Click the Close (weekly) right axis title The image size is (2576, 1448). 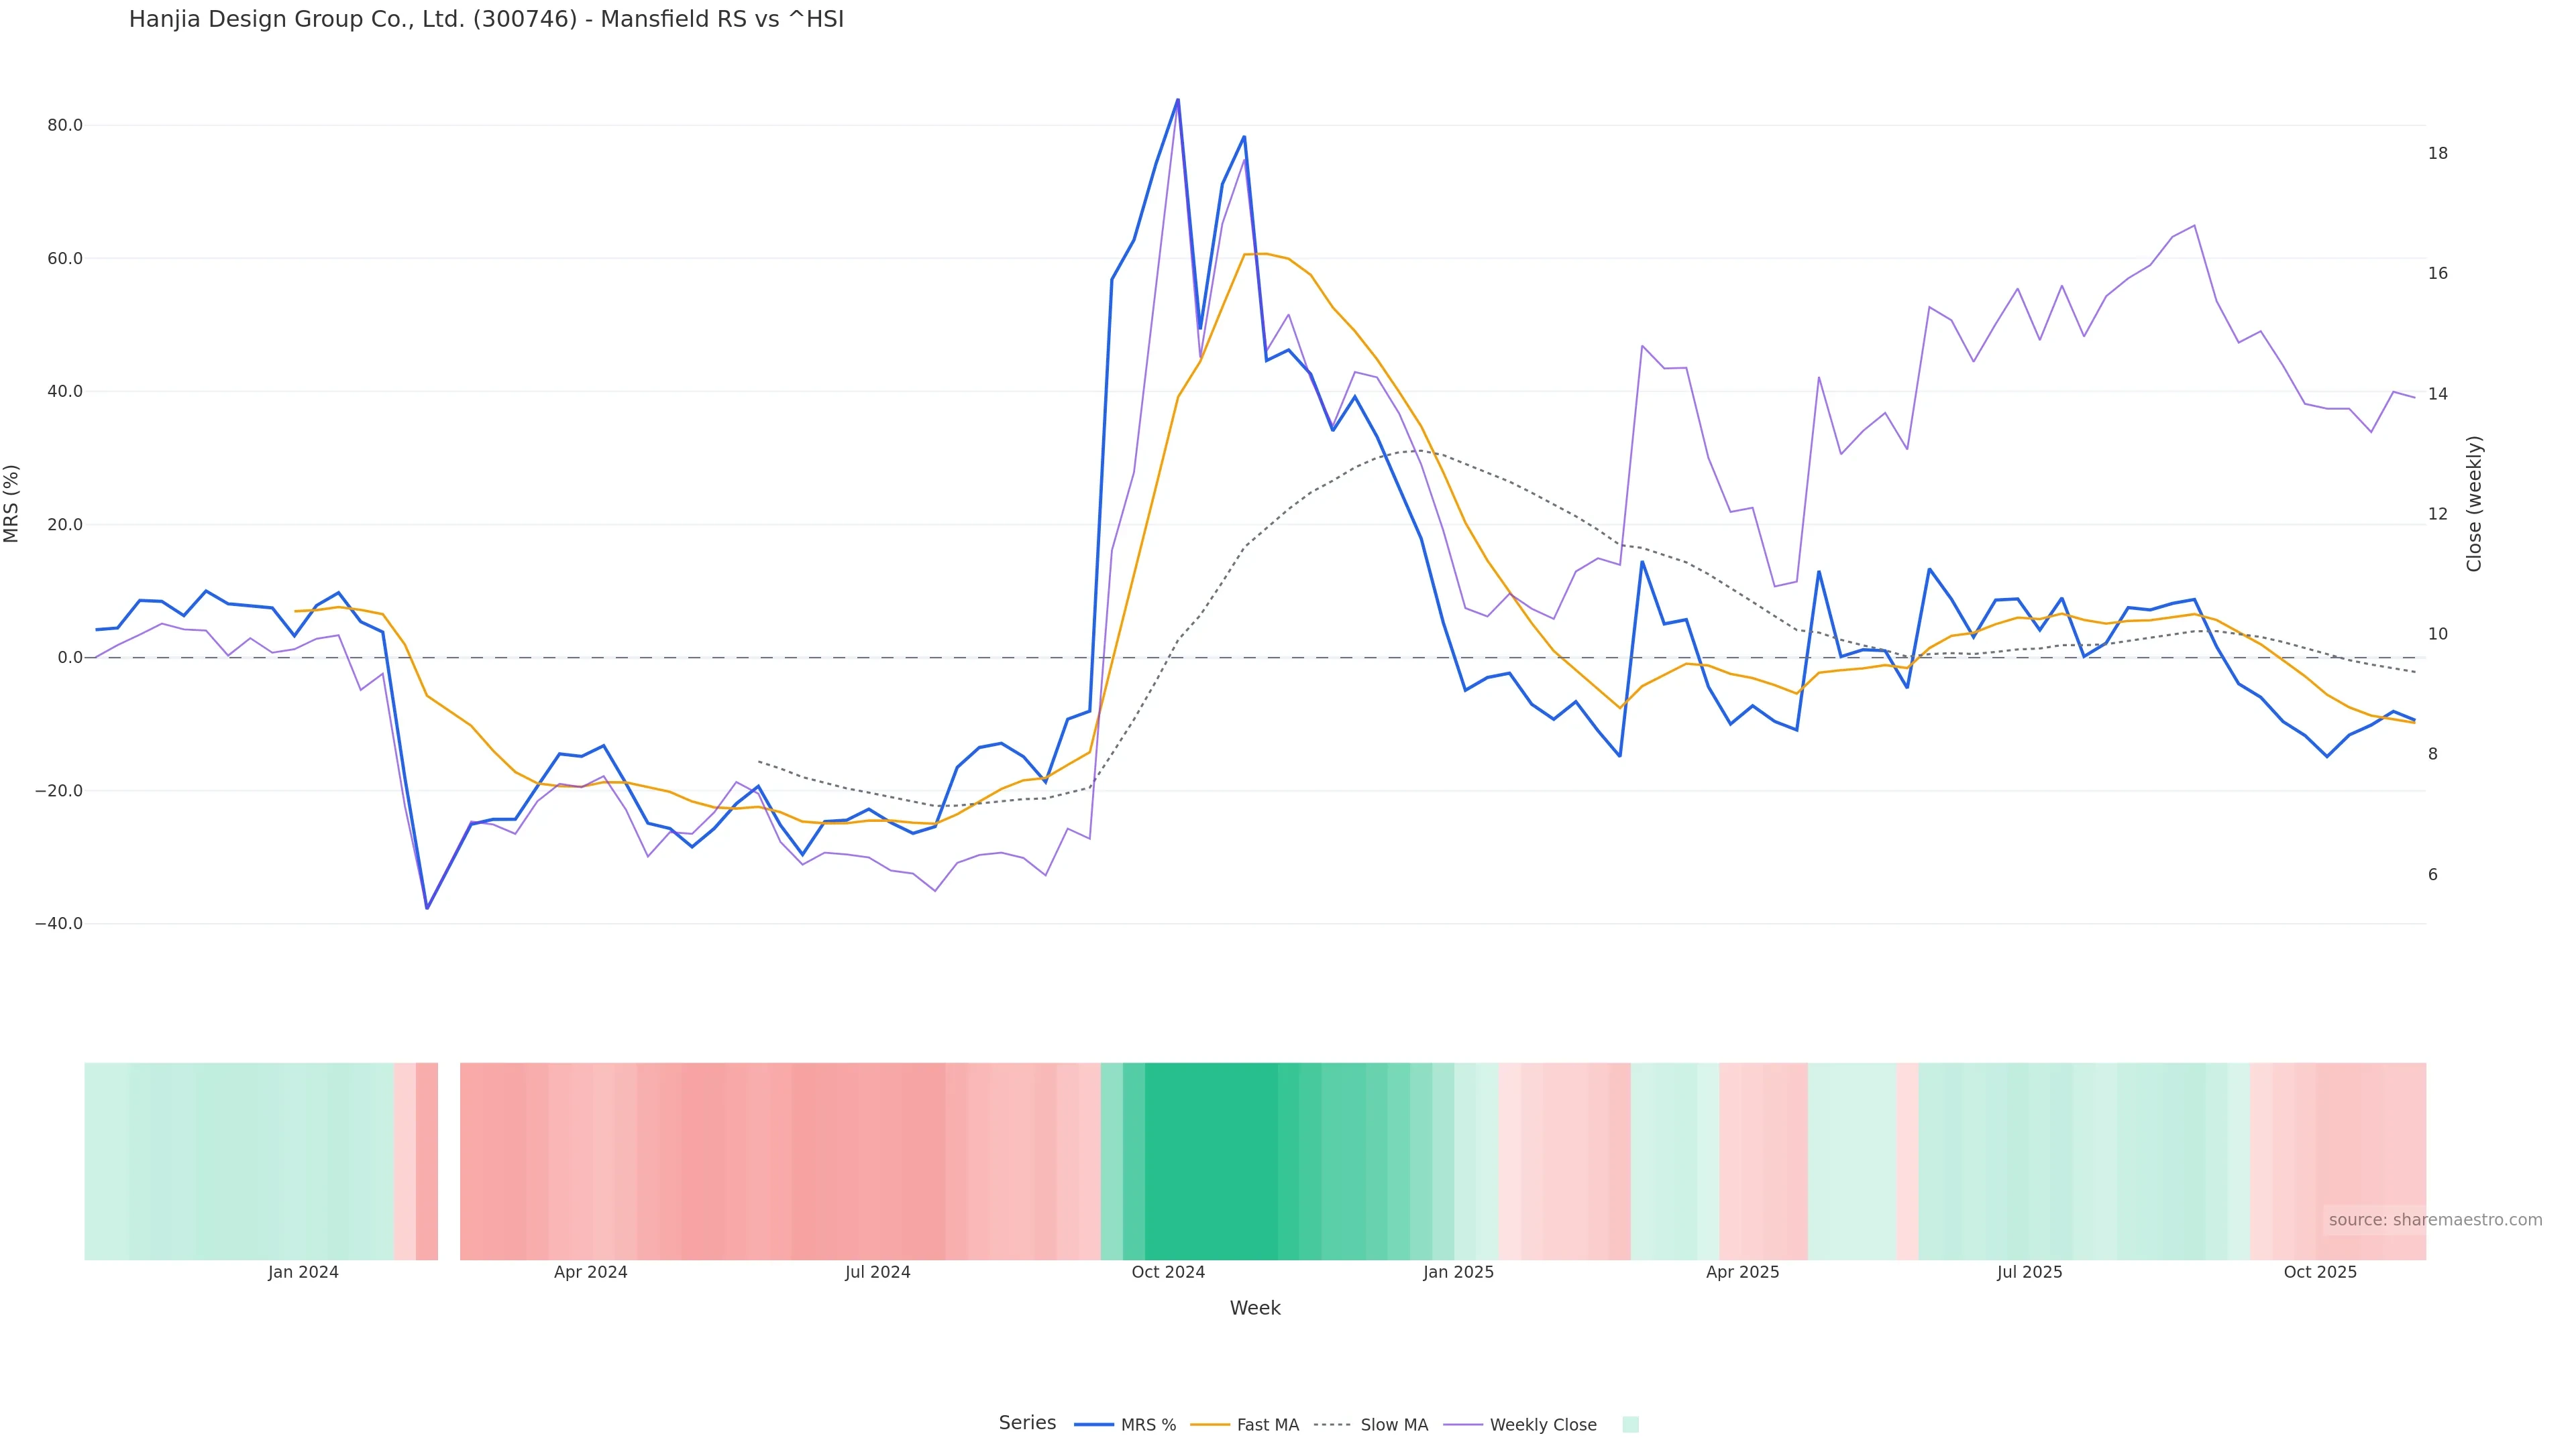coord(2474,503)
